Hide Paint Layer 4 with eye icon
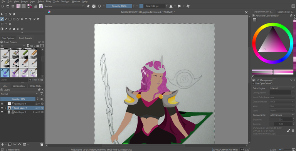Screen dimensions: 296x151 (x=2, y=104)
